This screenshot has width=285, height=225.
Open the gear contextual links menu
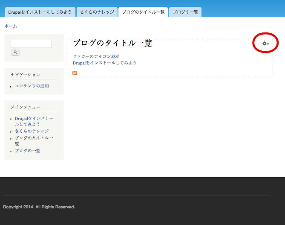[x=265, y=44]
